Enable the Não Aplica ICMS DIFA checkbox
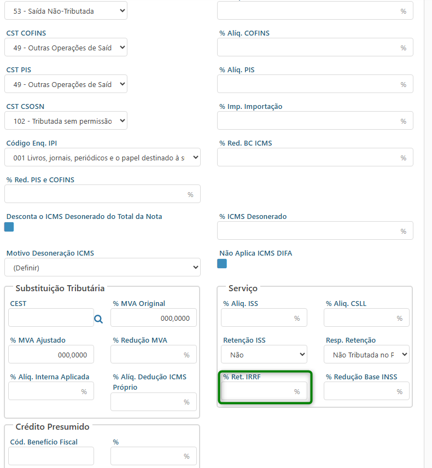This screenshot has width=432, height=468. click(x=222, y=264)
